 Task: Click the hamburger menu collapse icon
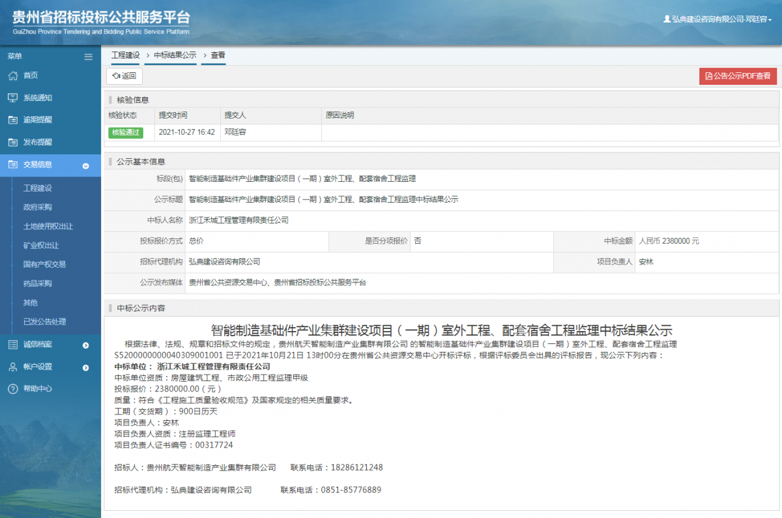tap(89, 57)
